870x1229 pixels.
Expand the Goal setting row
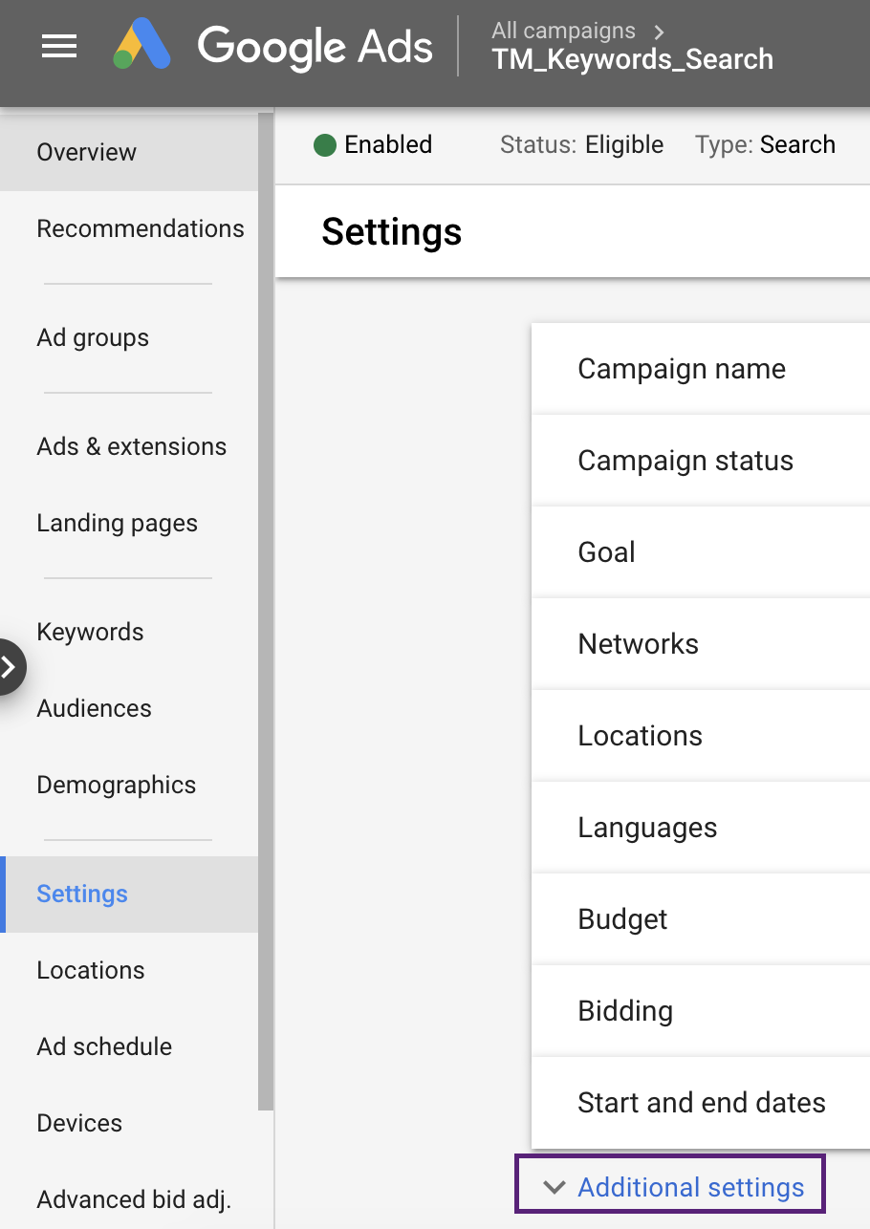point(701,552)
